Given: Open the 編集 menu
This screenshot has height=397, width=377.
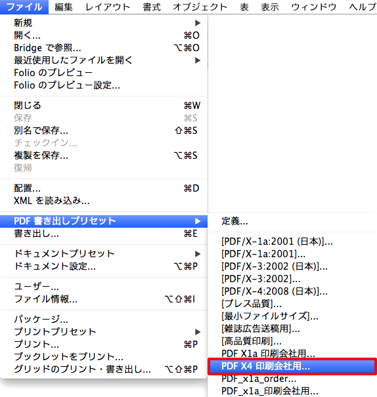Looking at the screenshot, I should click(x=64, y=7).
